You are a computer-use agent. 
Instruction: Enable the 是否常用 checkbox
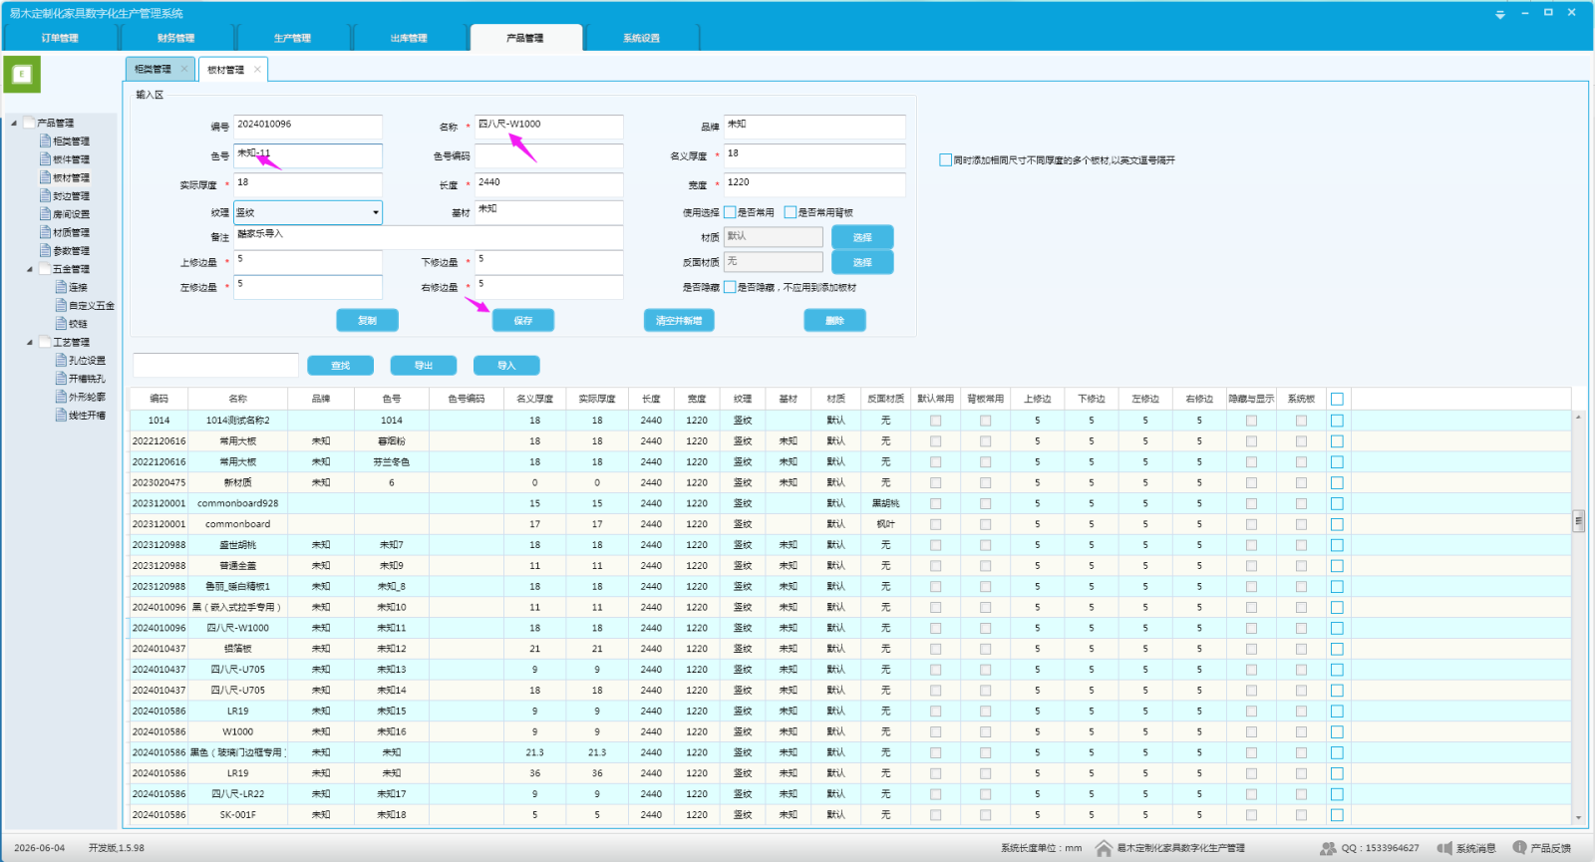coord(730,212)
